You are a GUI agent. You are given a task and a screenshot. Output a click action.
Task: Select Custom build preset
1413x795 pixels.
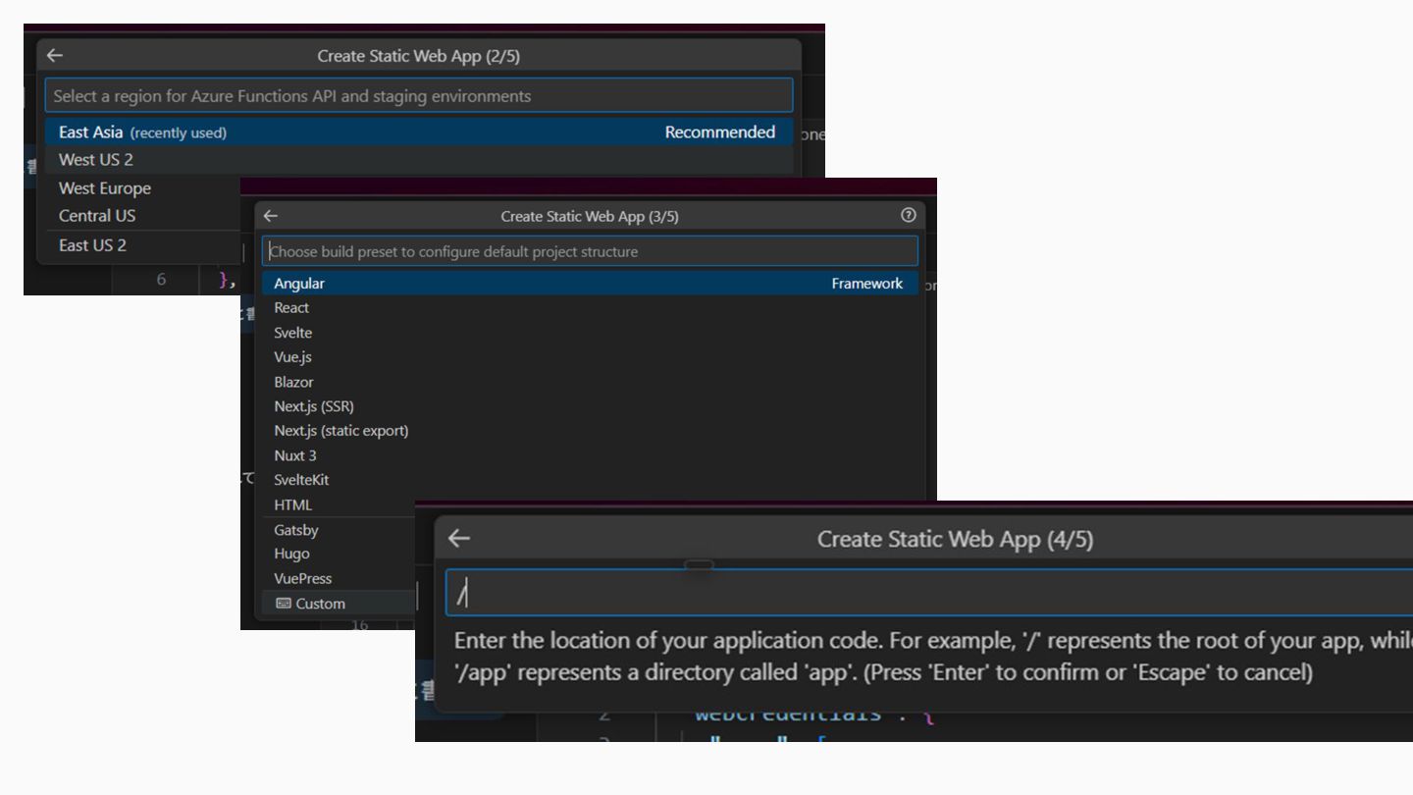point(339,604)
